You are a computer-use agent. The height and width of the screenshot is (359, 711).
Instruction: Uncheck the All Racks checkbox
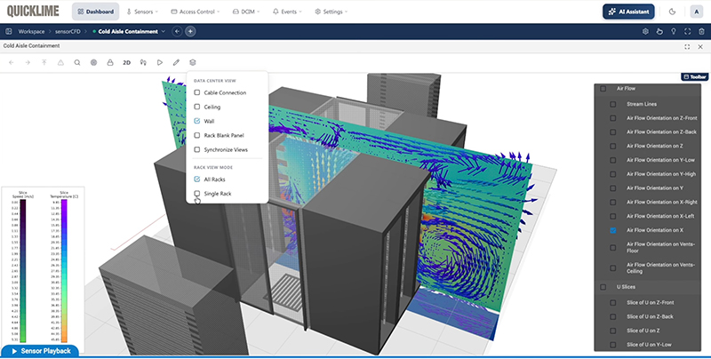196,179
